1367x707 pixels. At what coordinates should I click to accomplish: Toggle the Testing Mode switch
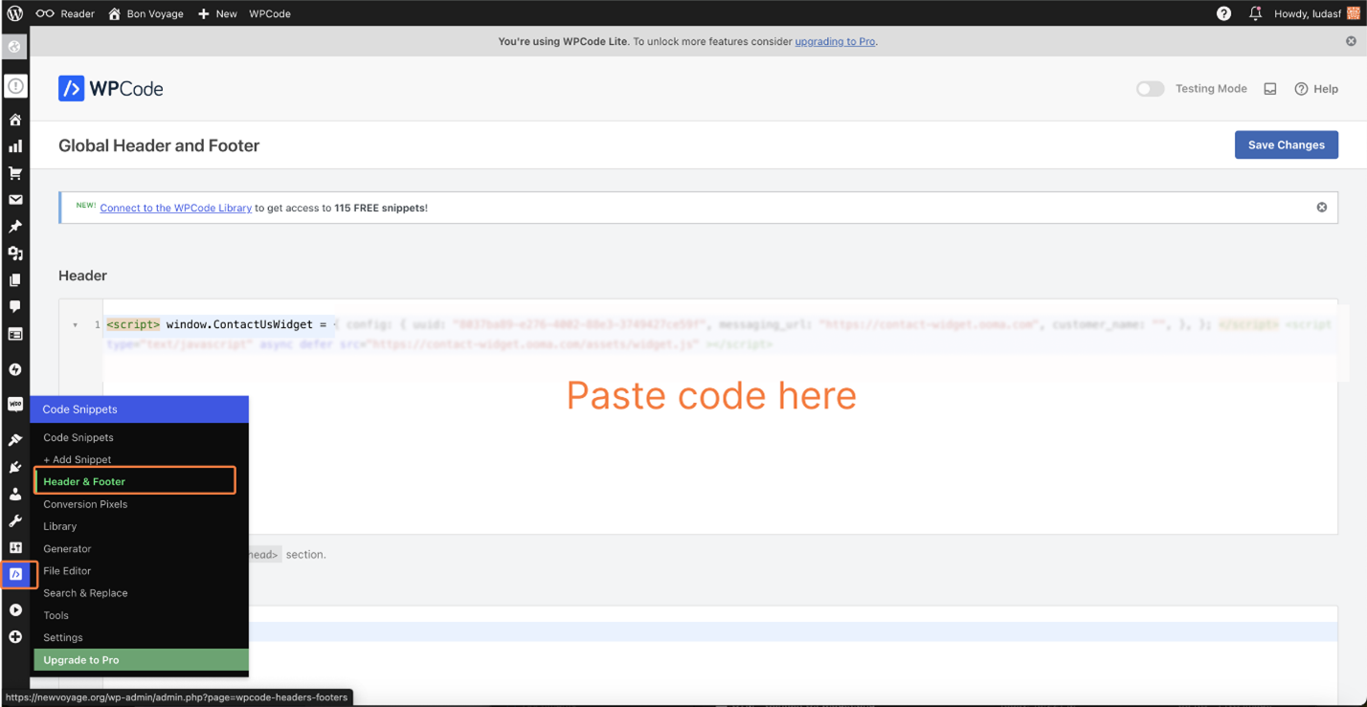click(1150, 89)
